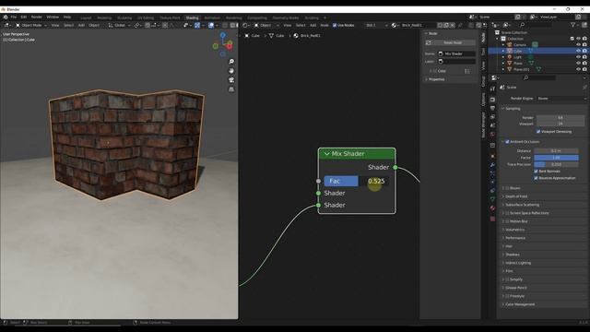Open the Output properties tab icon

pyautogui.click(x=492, y=109)
